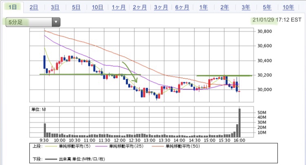Click the 10:00 time axis label
The image size is (306, 165).
coord(60,140)
